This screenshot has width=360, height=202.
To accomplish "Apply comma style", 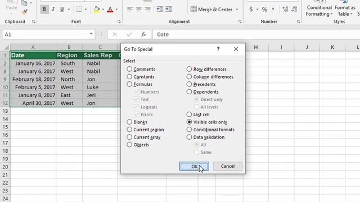I will pos(273,9).
